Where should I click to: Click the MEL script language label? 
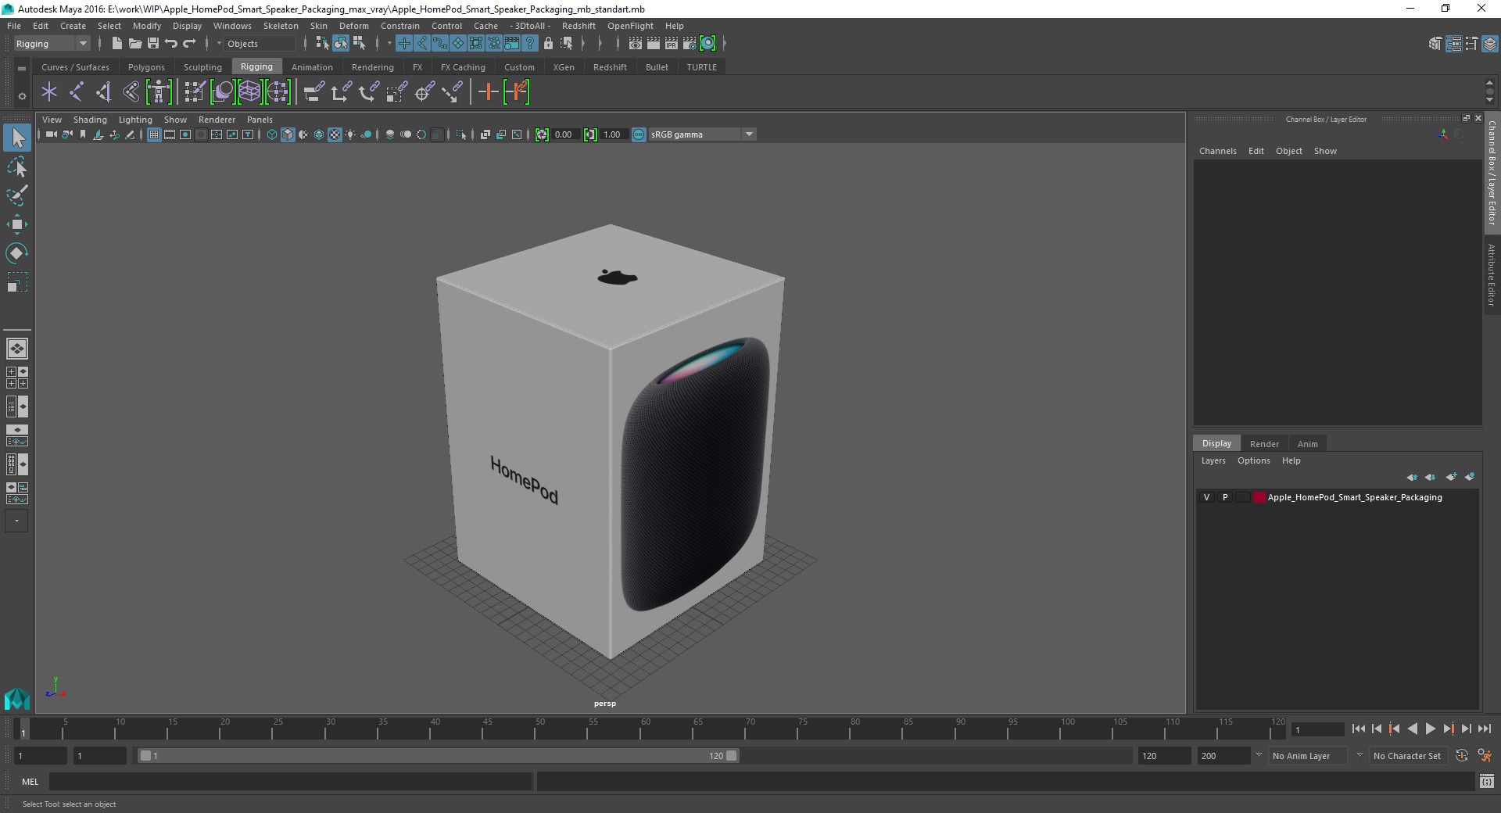(30, 782)
